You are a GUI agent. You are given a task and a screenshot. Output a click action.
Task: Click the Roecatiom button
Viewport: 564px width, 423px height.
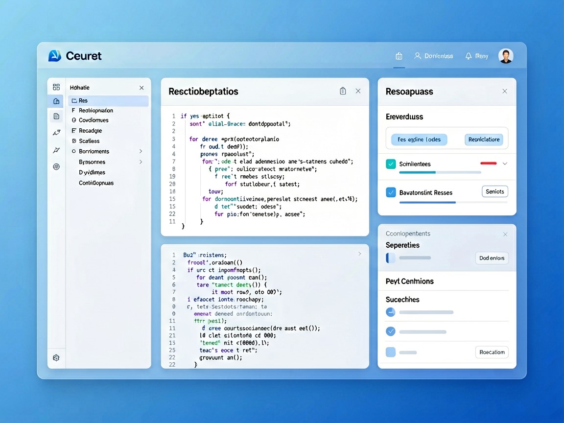[x=492, y=352]
